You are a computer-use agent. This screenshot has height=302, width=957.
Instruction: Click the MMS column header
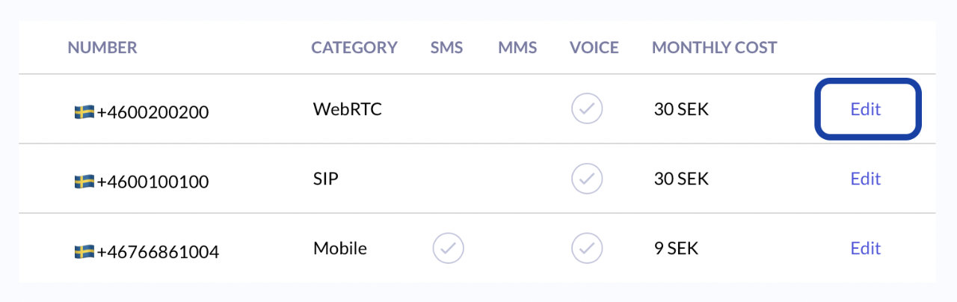[517, 48]
